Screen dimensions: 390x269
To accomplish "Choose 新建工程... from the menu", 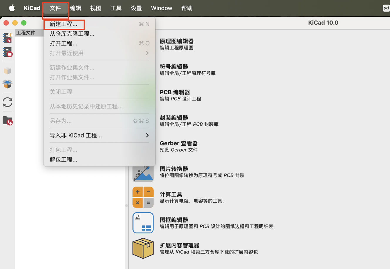I will tap(99, 24).
